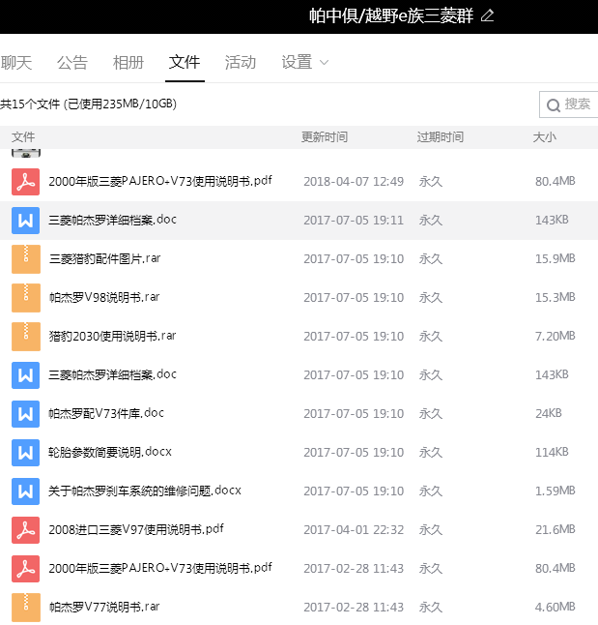Image resolution: width=598 pixels, height=625 pixels.
Task: Click size value 15.9MB
Action: pyautogui.click(x=555, y=258)
